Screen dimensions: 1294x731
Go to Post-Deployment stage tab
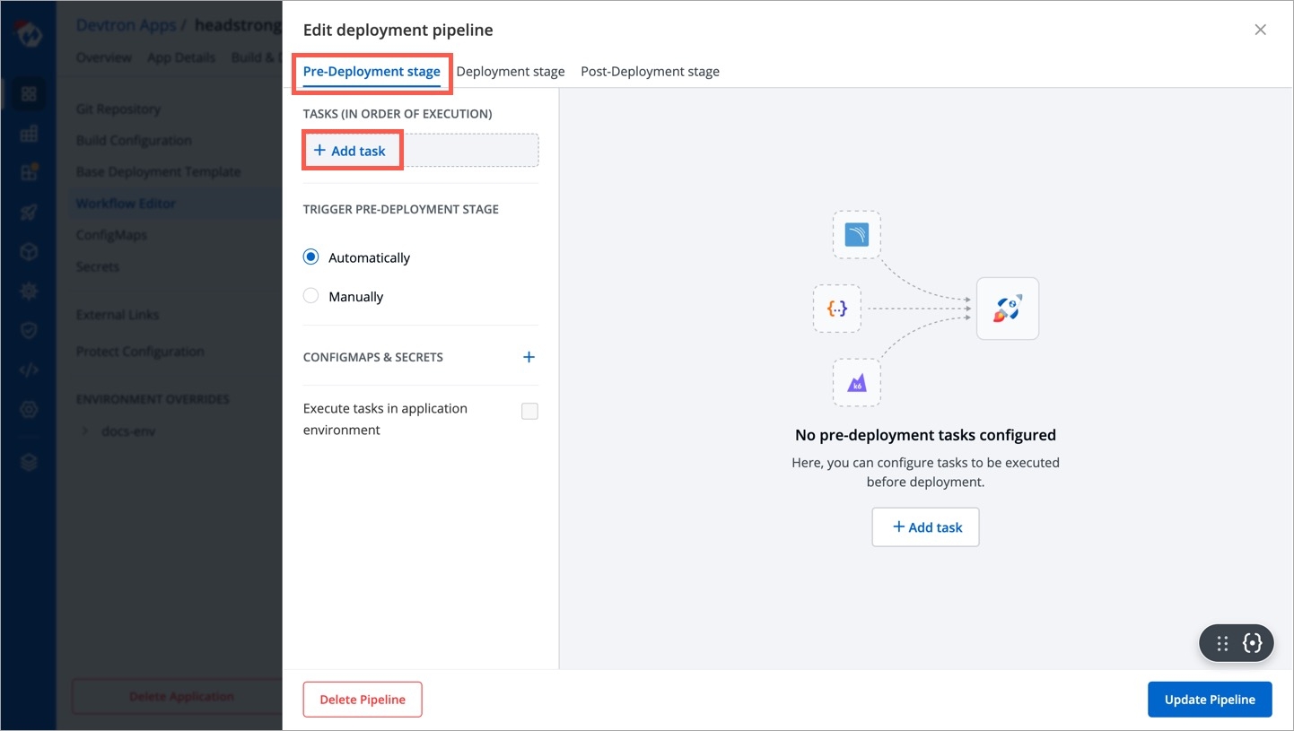650,72
